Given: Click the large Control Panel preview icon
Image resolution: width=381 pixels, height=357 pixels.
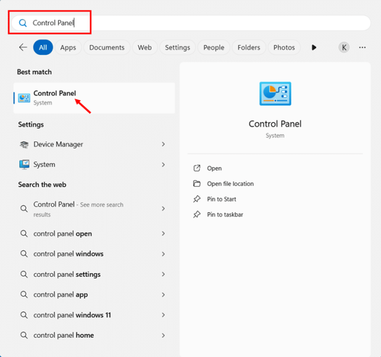Looking at the screenshot, I should pyautogui.click(x=275, y=94).
